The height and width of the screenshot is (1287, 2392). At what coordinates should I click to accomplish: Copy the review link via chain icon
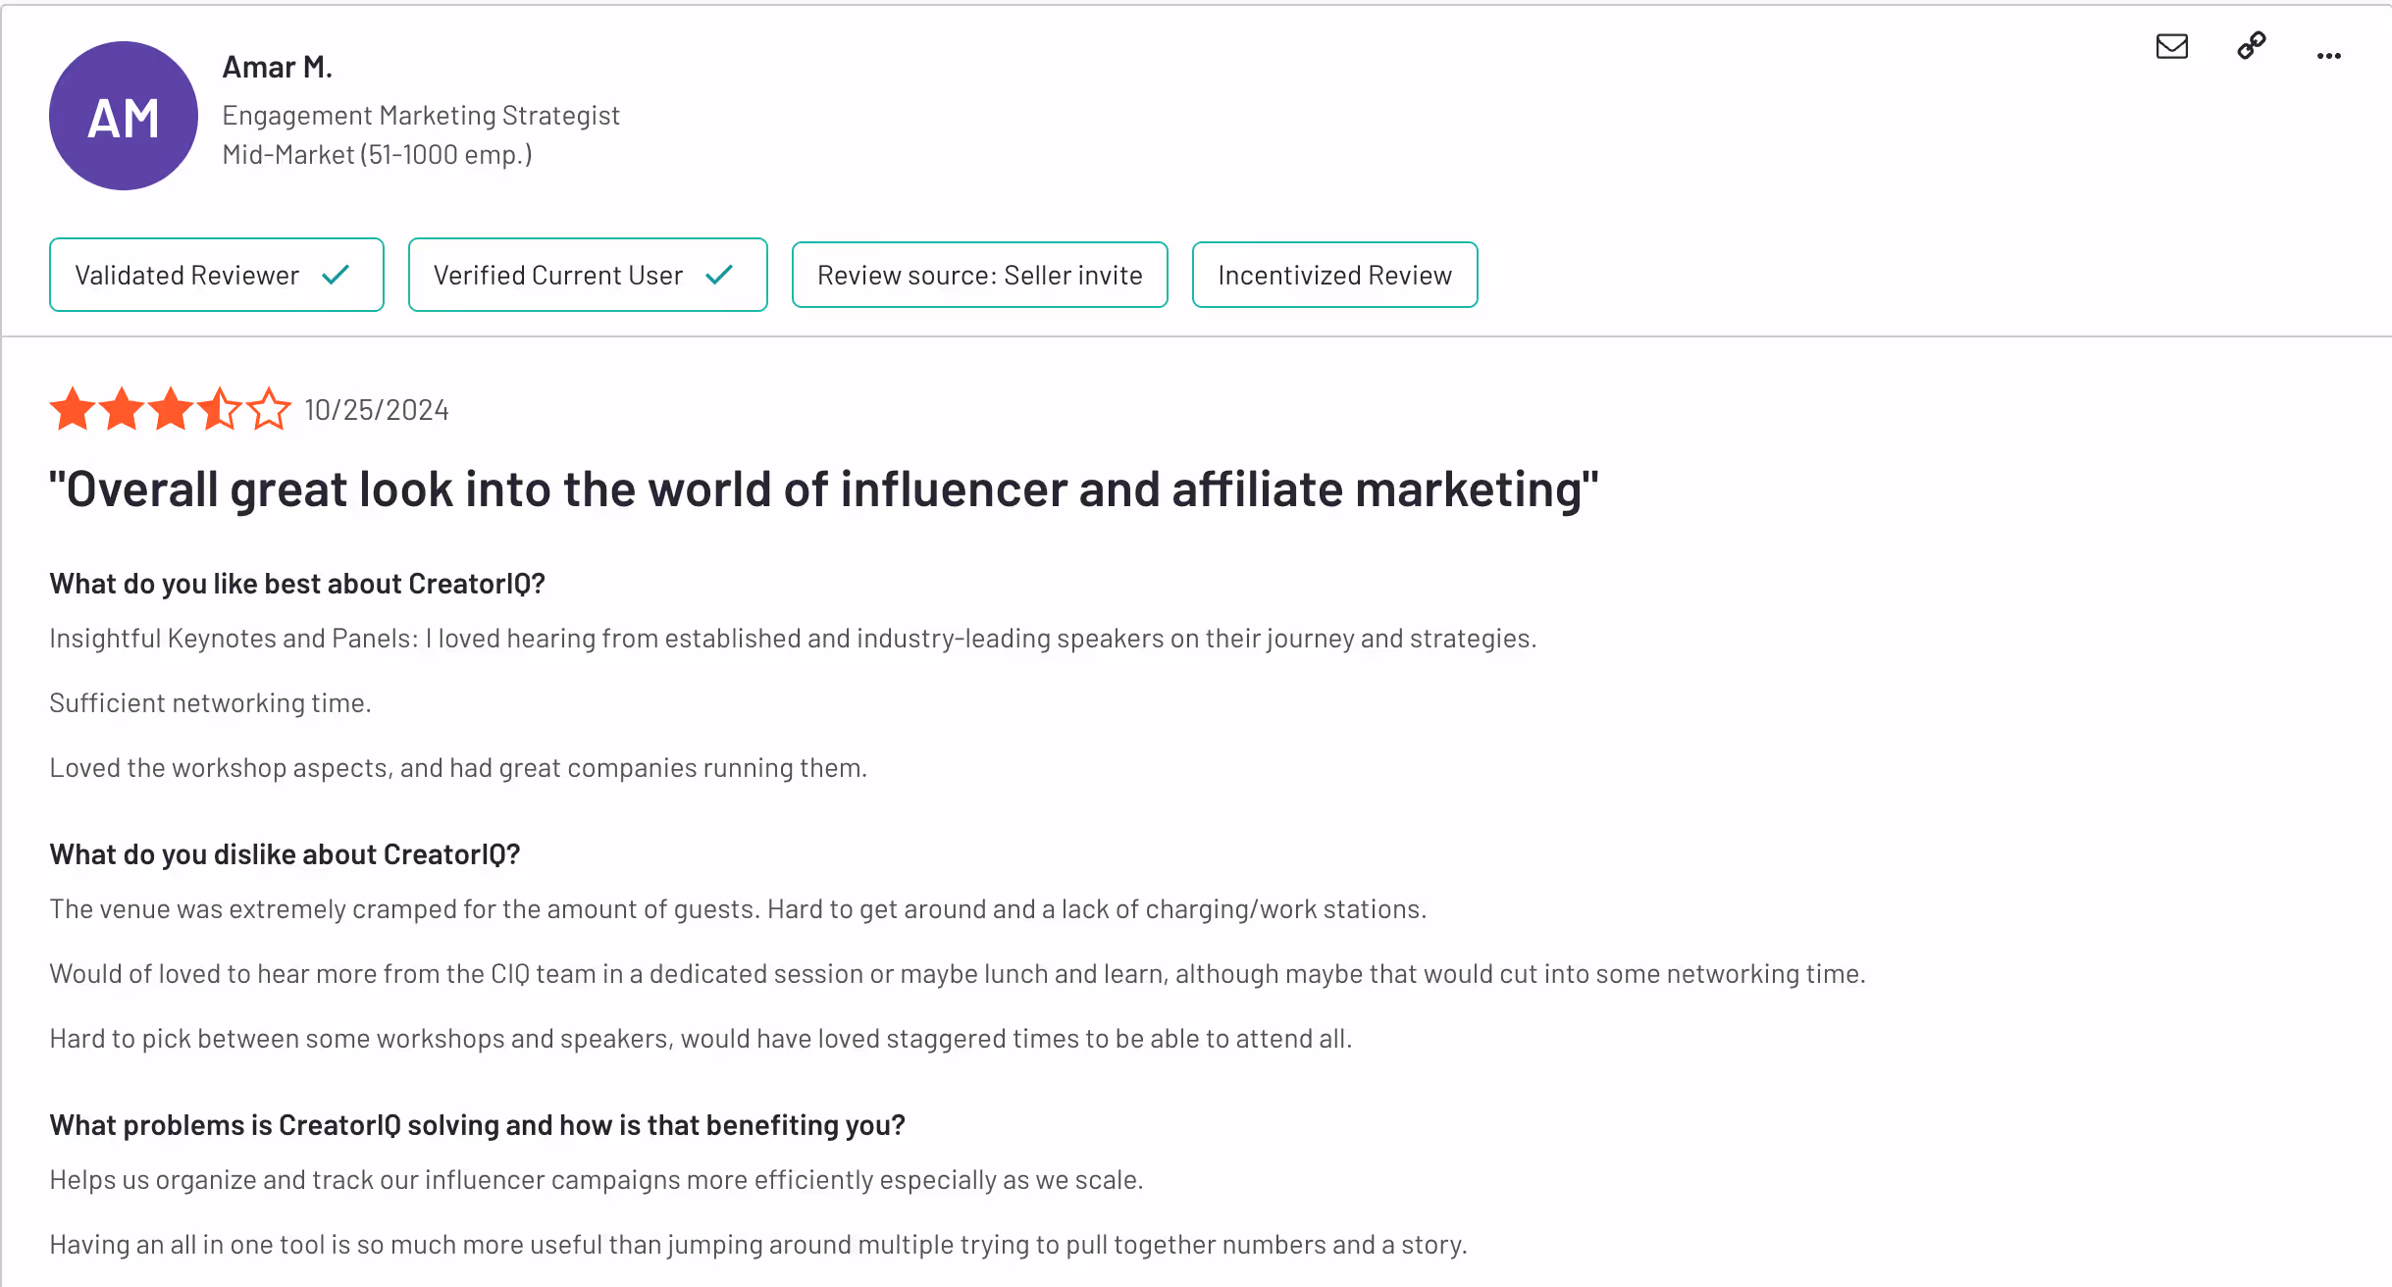2251,46
